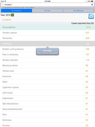The width and height of the screenshot is (95, 127).
Task: Switch to the By AgeGroup tab
Action: pos(78,11)
